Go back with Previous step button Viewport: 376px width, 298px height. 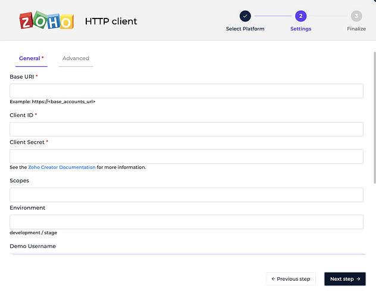pos(291,279)
